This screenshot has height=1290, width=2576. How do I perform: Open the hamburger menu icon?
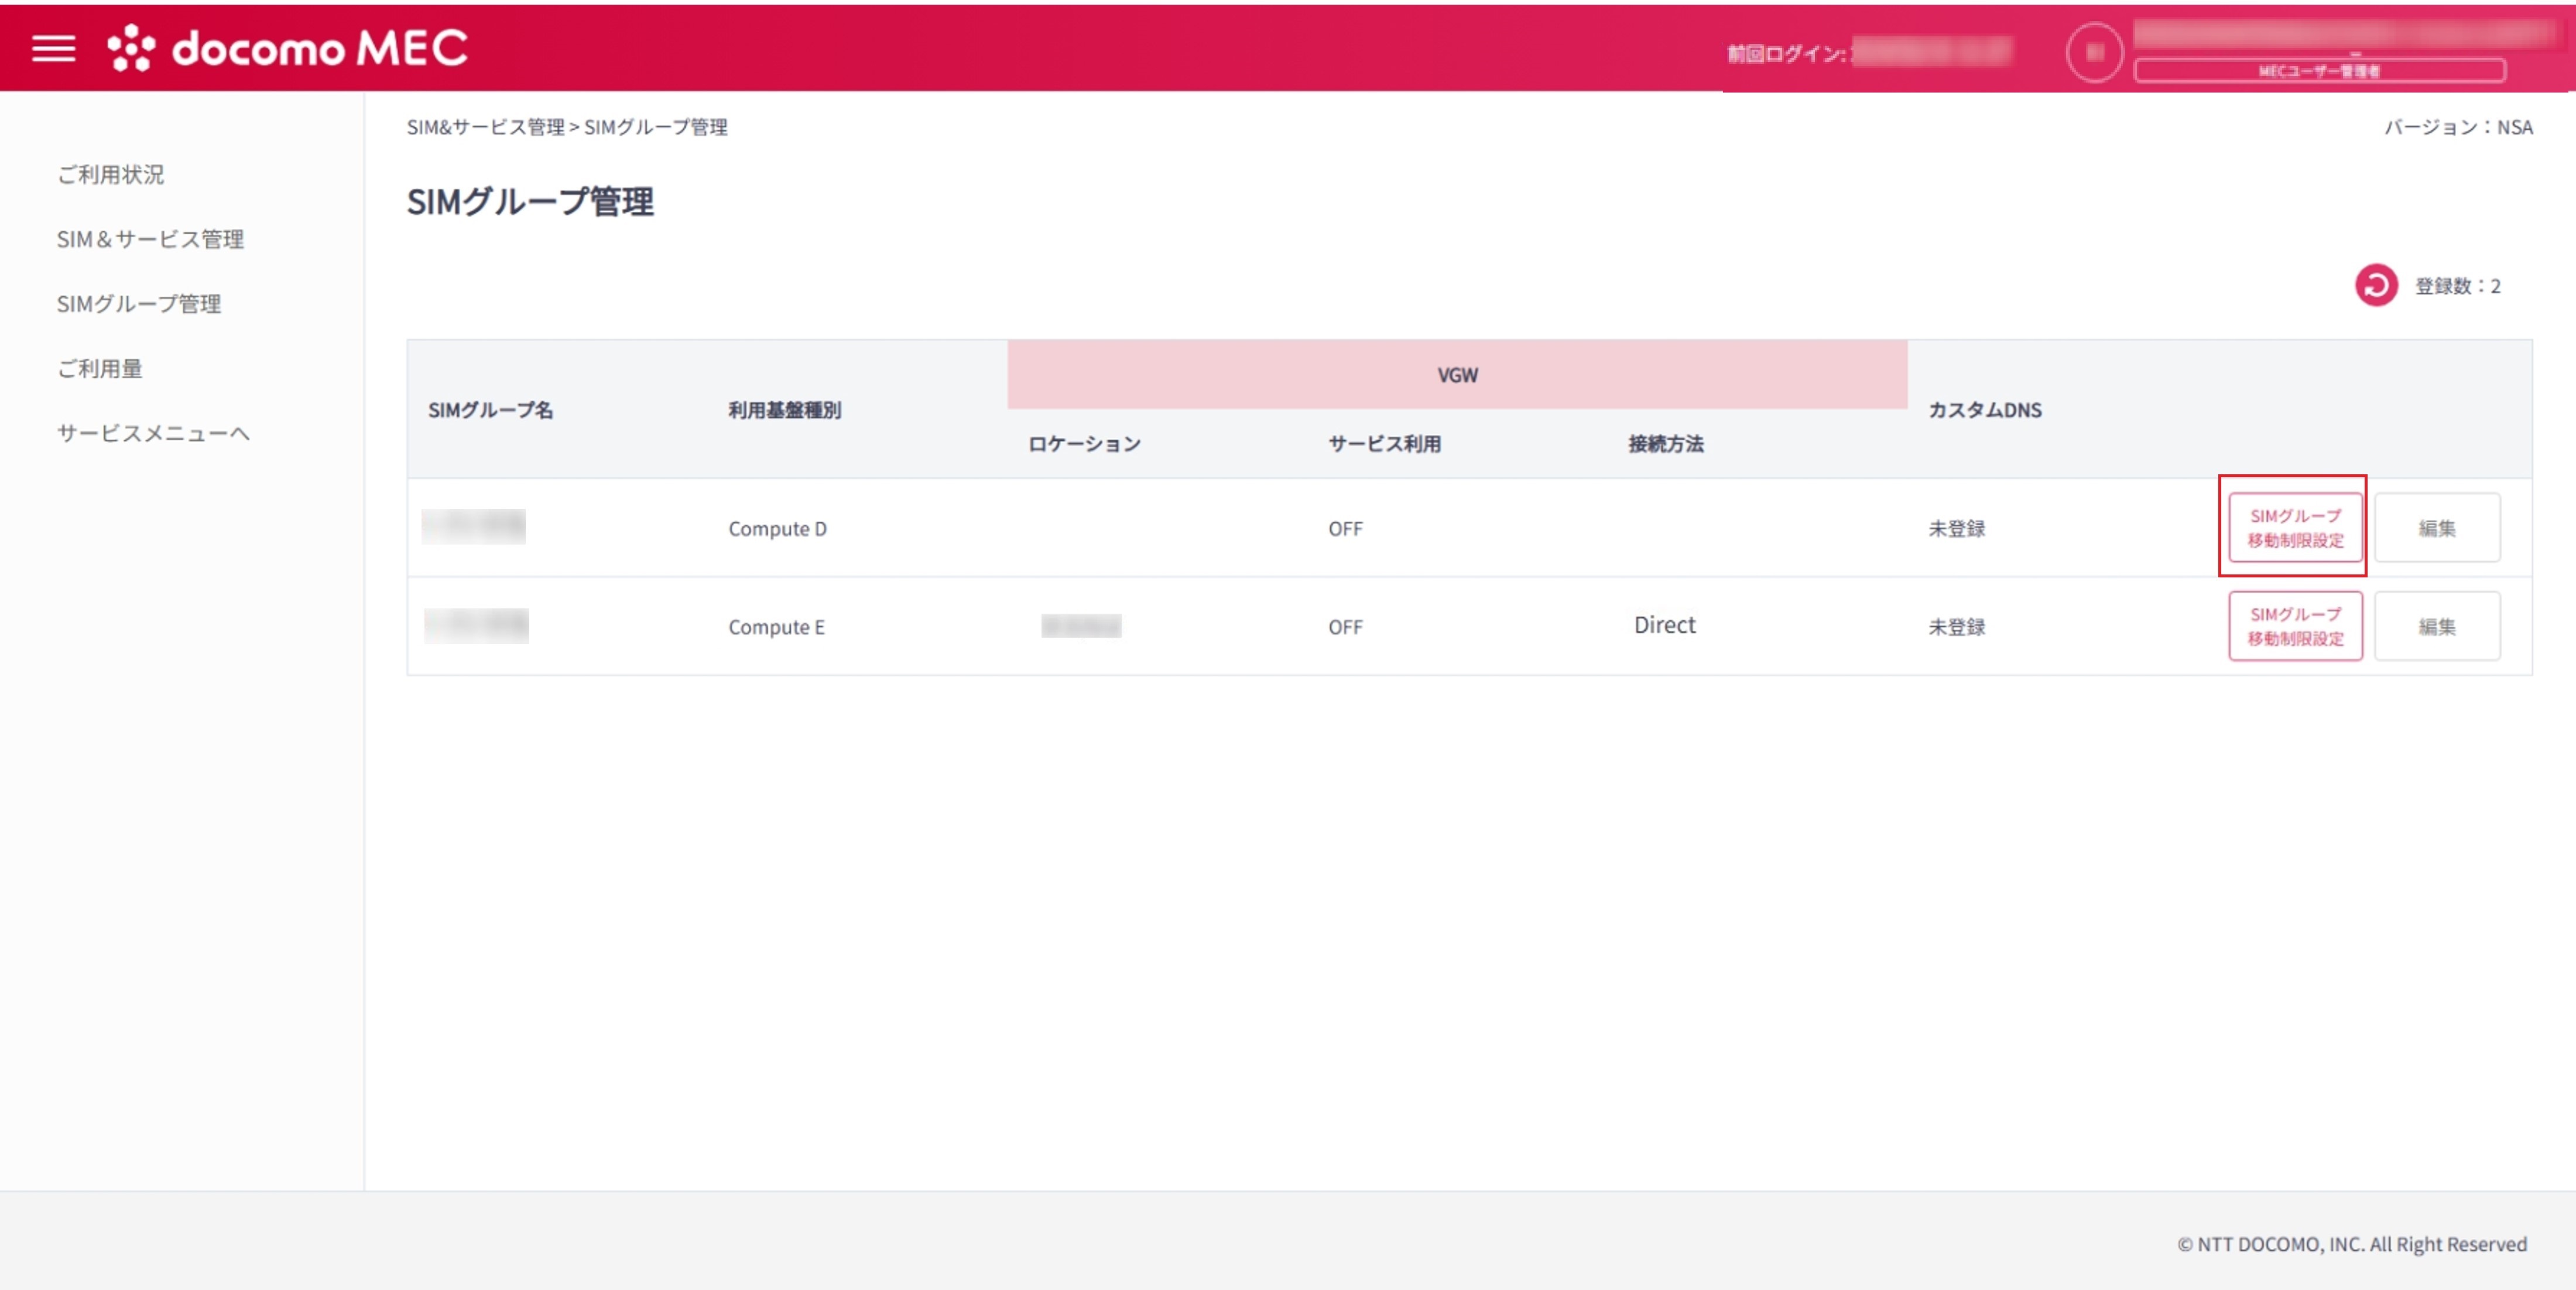pyautogui.click(x=53, y=48)
